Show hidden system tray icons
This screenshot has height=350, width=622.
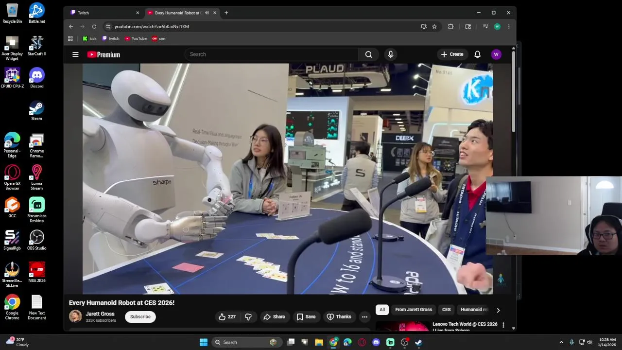[x=561, y=342]
